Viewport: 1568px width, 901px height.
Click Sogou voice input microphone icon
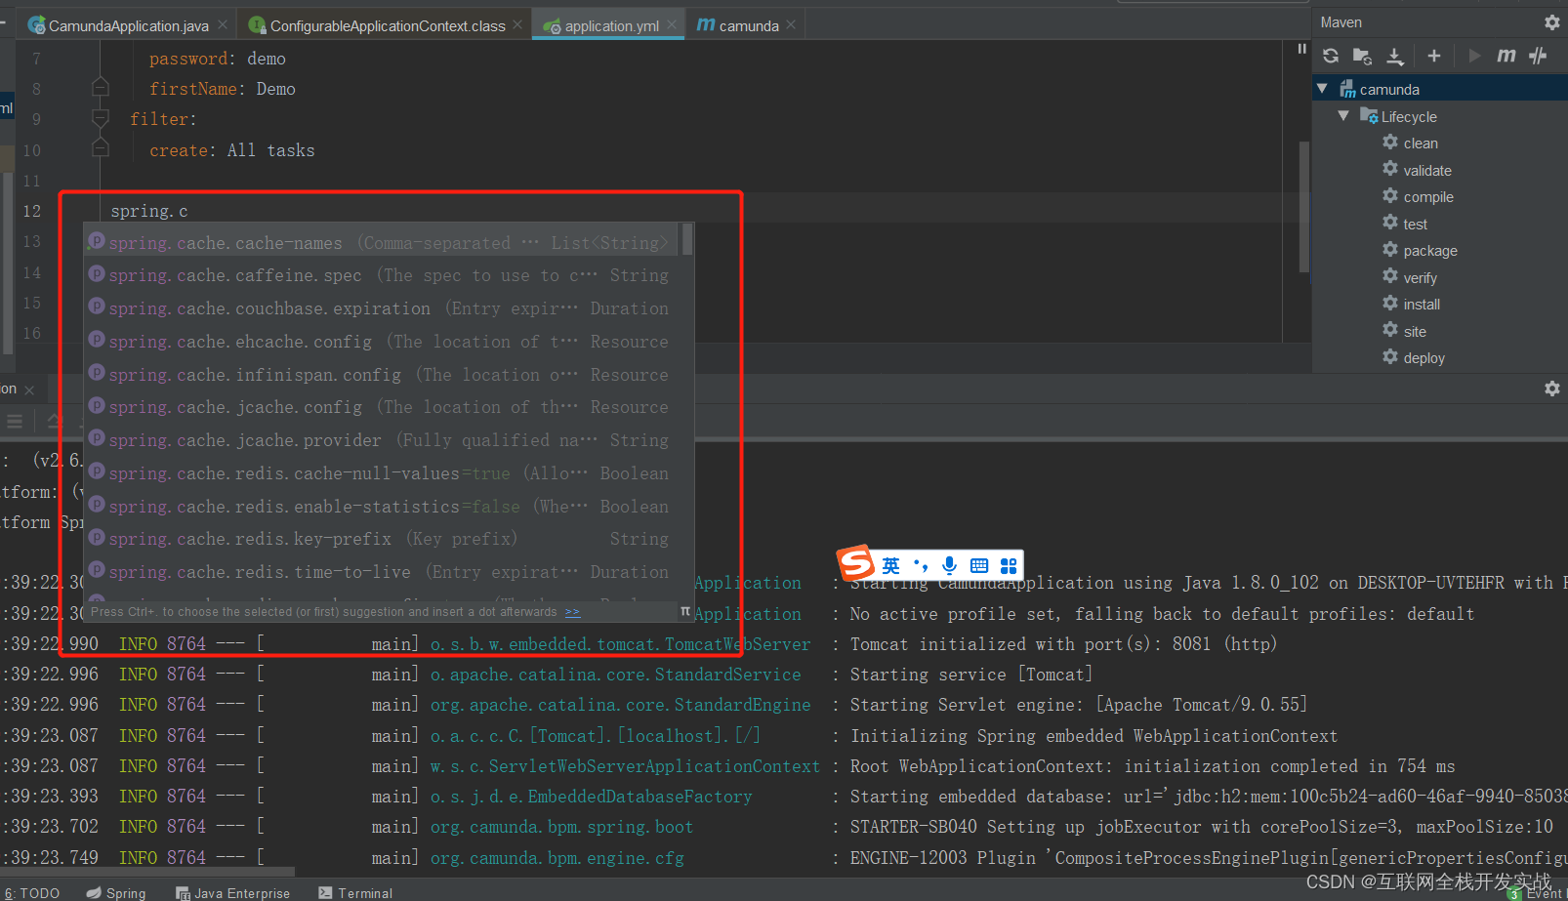(949, 565)
